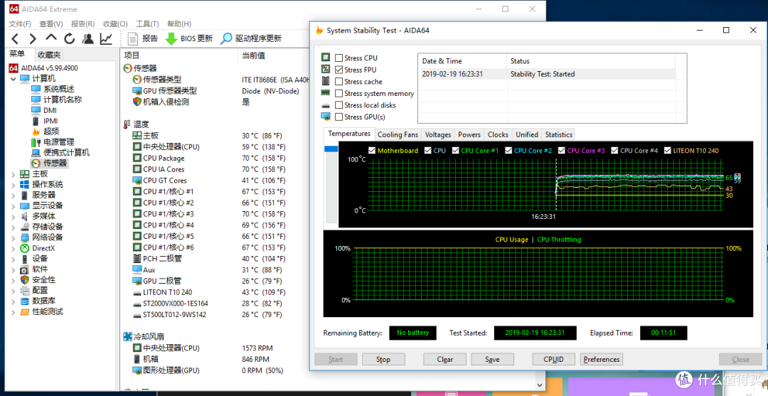Enable the Stress CPU checkbox
The image size is (768, 396).
click(x=338, y=58)
